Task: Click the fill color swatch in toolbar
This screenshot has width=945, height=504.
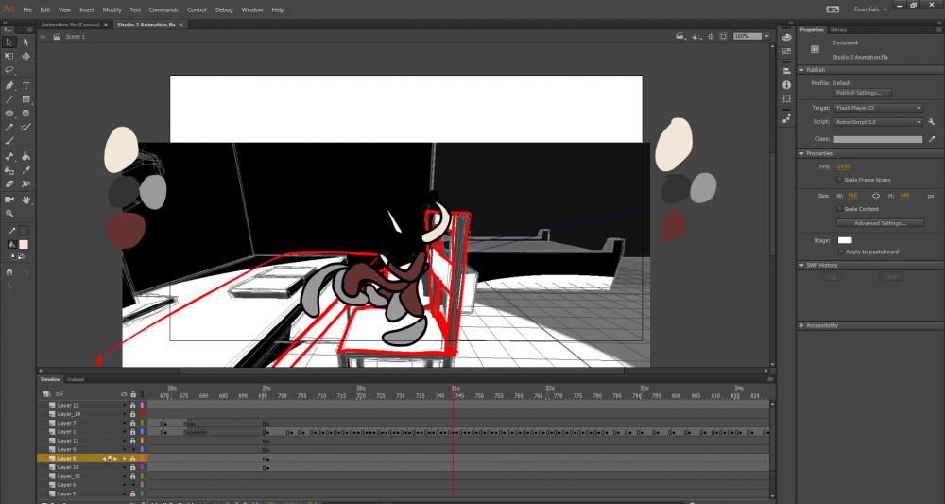Action: point(24,244)
